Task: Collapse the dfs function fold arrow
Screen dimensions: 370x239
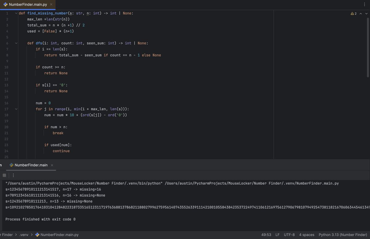Action: point(16,43)
